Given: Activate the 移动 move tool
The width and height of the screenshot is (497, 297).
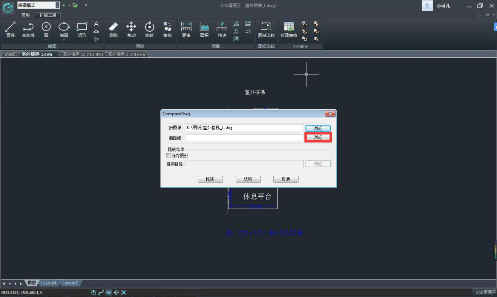Looking at the screenshot, I should pyautogui.click(x=131, y=30).
